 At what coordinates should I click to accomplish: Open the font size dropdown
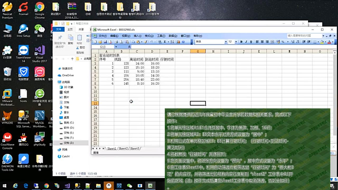236,42
